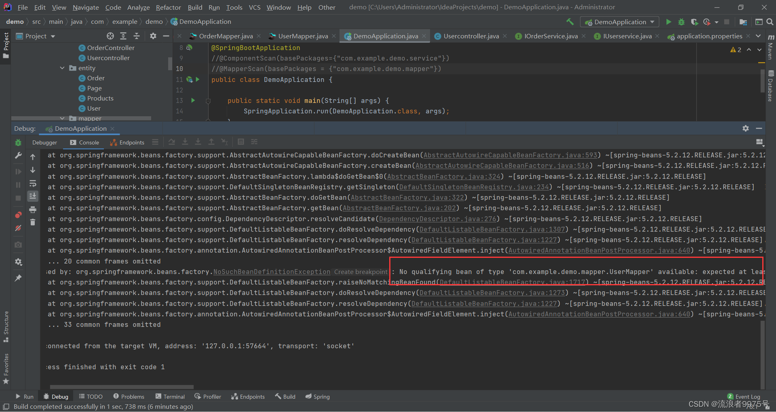
Task: Select Products class in project tree
Action: 100,98
